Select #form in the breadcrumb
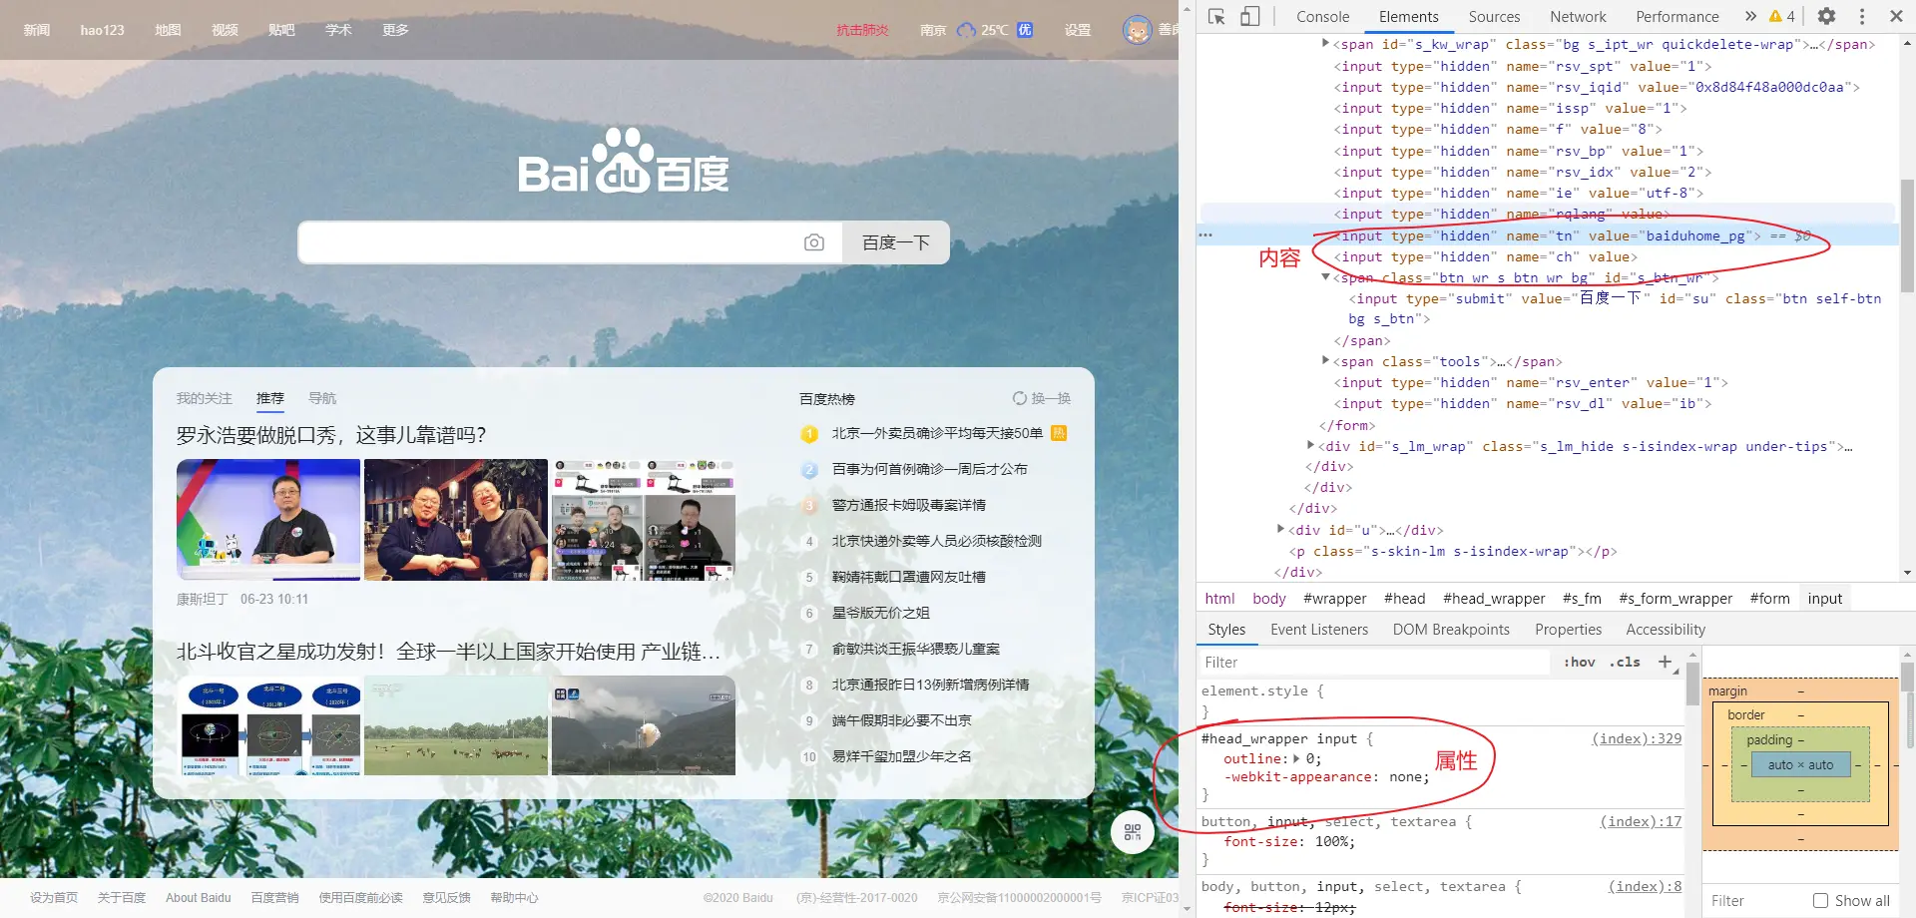 (1769, 599)
